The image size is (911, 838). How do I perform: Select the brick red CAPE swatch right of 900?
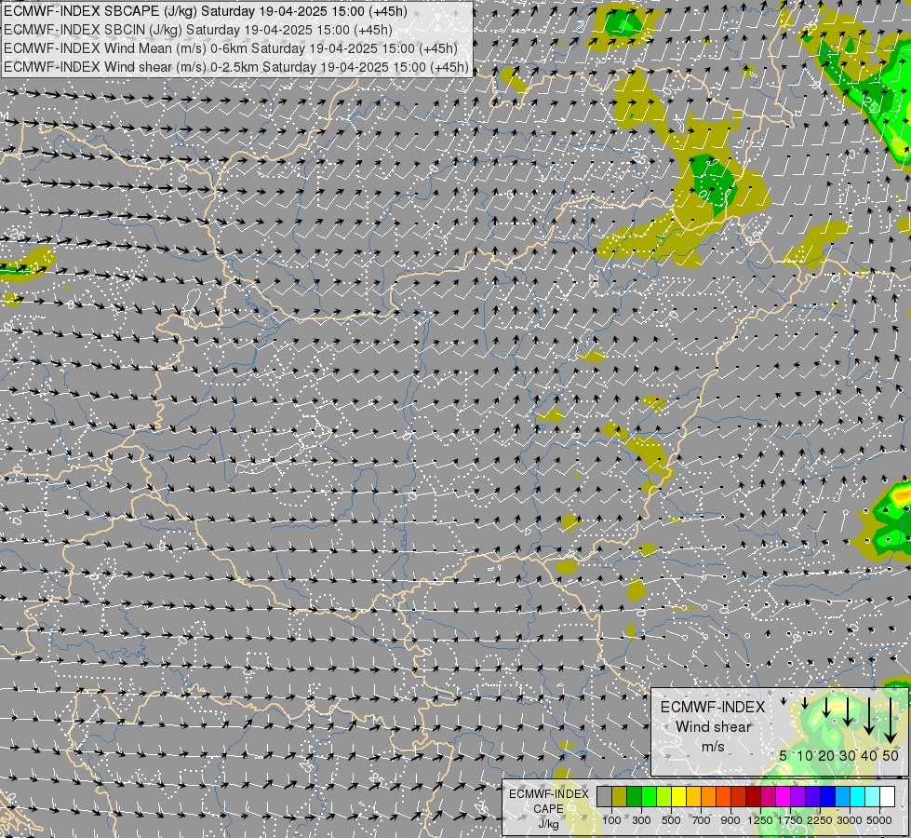[x=739, y=796]
